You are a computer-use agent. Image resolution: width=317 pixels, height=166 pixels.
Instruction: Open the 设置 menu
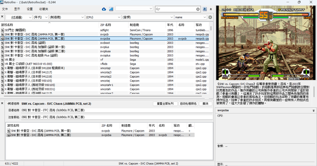click(x=30, y=9)
